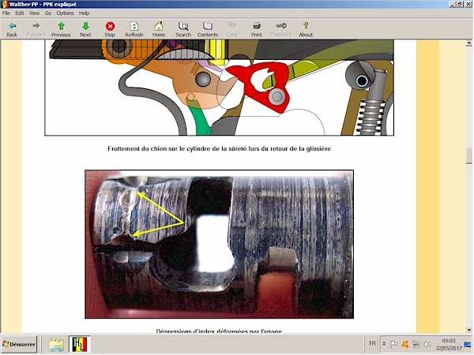Viewport: 474px width, 355px height.
Task: Click the vertical scrollbar up arrow
Action: tap(468, 43)
